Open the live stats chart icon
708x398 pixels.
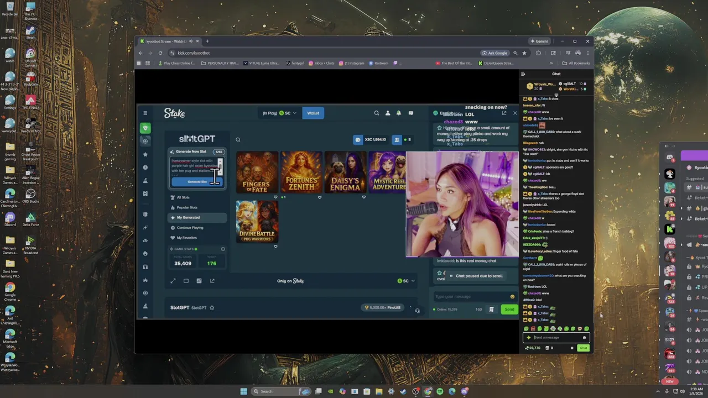click(199, 281)
